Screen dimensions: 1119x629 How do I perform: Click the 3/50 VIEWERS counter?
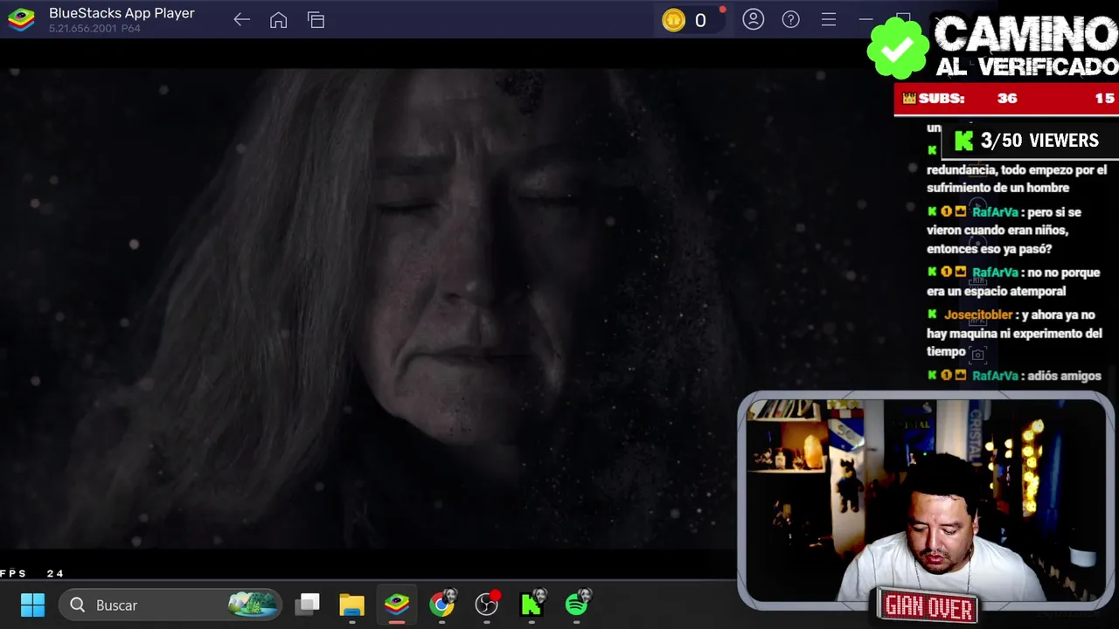pyautogui.click(x=1029, y=141)
